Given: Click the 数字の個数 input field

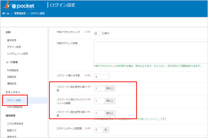Looking at the screenshot, I should 99,88.
